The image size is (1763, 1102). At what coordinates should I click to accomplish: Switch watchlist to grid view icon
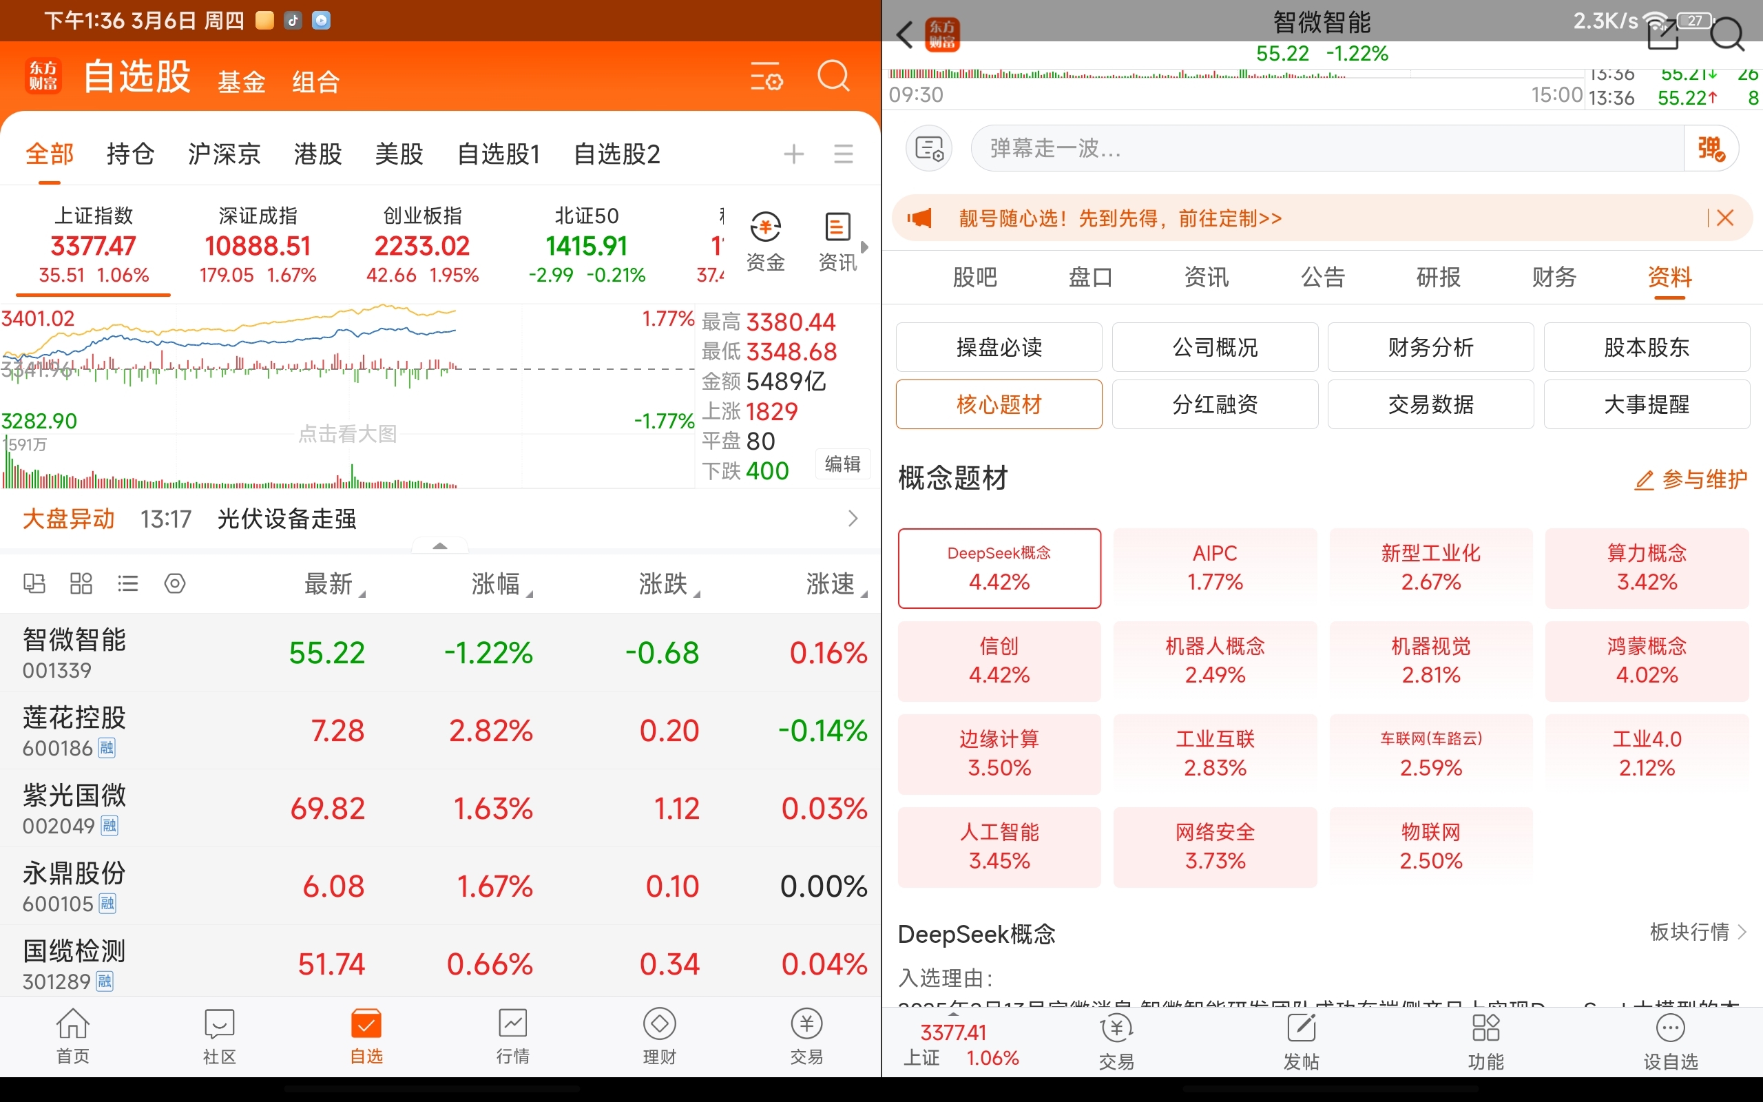pyautogui.click(x=81, y=583)
